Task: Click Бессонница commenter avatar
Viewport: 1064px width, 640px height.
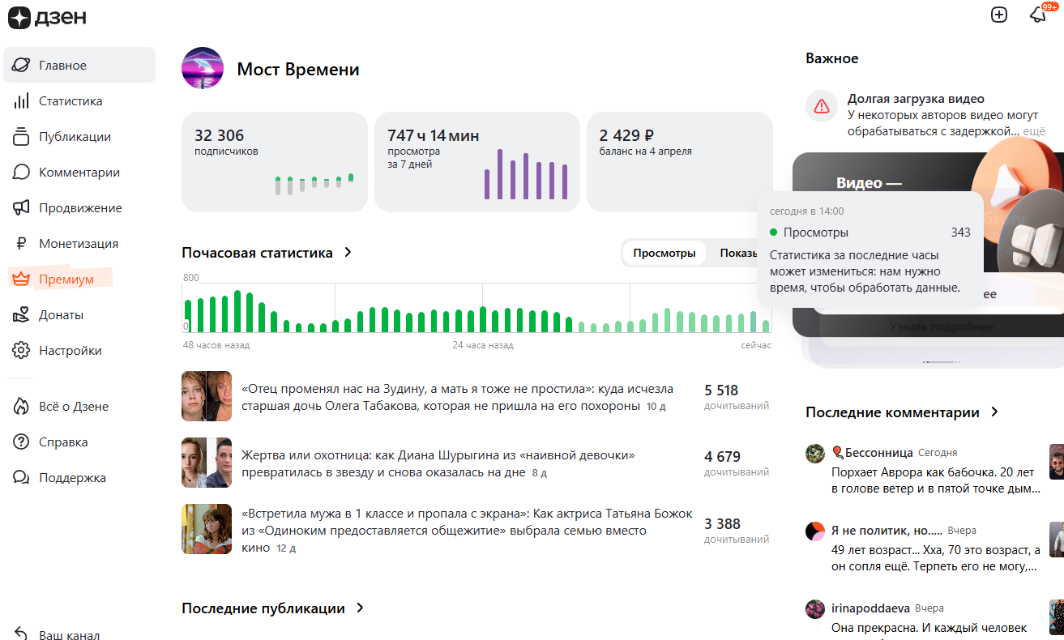Action: pos(815,454)
